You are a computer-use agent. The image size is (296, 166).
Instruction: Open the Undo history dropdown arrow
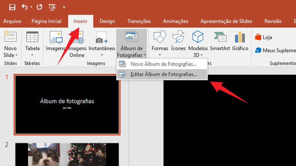coord(31,7)
